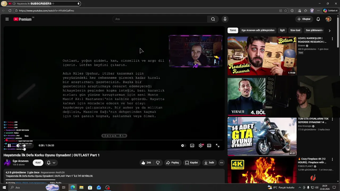Open File Explorer from the taskbar

(81, 188)
